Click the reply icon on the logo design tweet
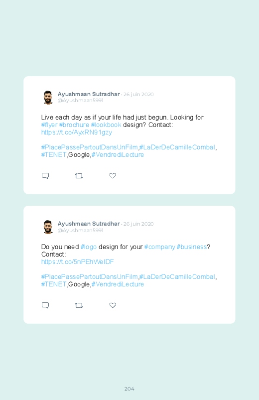 pyautogui.click(x=45, y=305)
